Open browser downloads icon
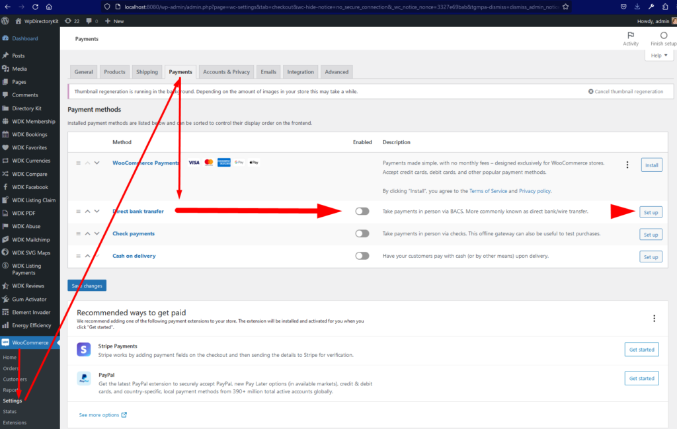 [x=637, y=7]
